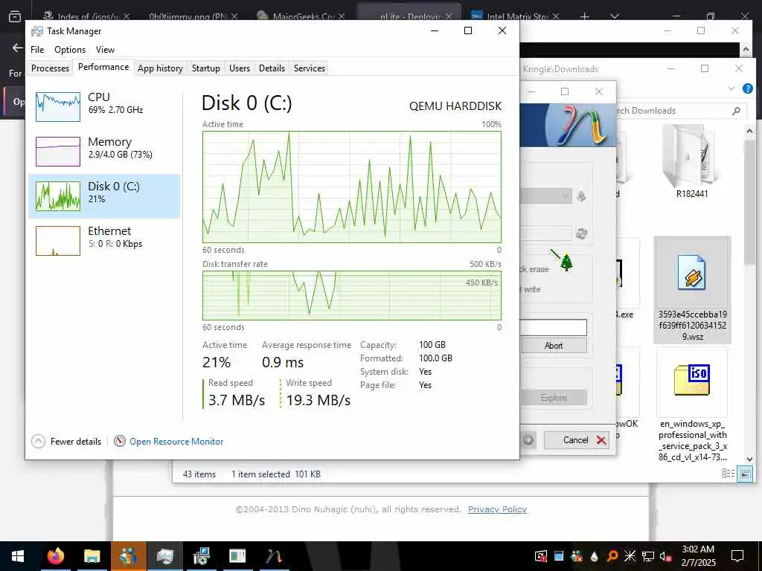Expand the Explorer ribbon chevron
762x571 pixels.
731,88
